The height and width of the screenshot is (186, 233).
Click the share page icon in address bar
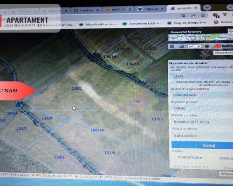193,16
